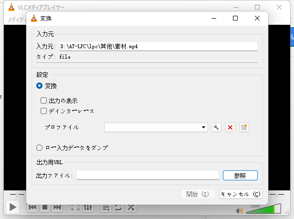Click the stop playback icon
The image size is (294, 219).
click(x=45, y=208)
